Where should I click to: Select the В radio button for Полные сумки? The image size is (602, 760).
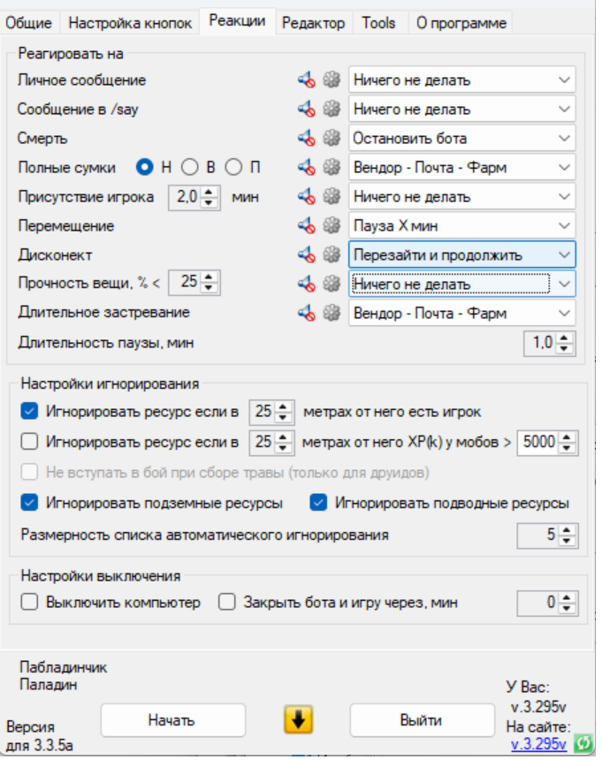coord(189,167)
